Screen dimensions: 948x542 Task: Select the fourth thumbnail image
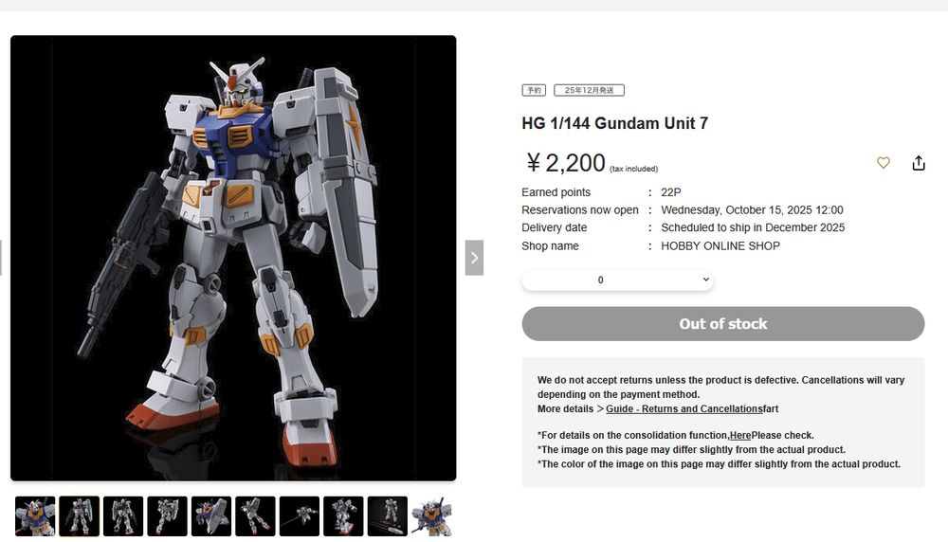[x=168, y=516]
